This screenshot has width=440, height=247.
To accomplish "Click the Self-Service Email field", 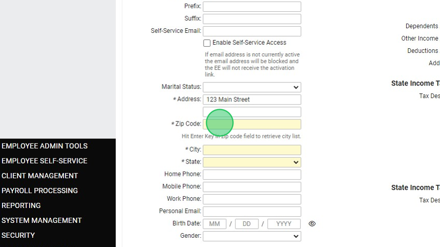I will 252,31.
